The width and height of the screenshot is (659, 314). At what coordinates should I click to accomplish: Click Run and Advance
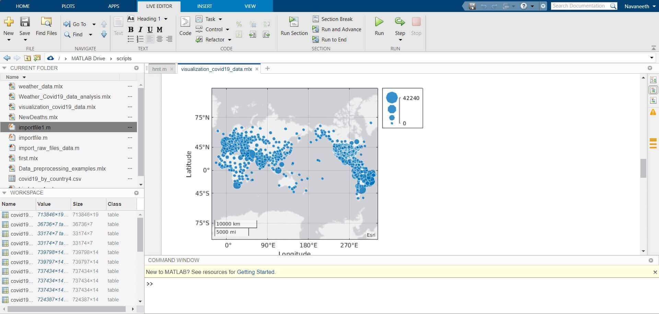pyautogui.click(x=337, y=29)
